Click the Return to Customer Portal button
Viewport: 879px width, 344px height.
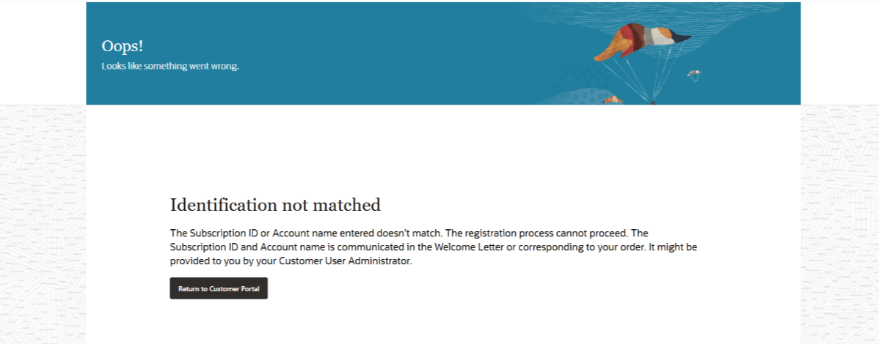point(219,288)
